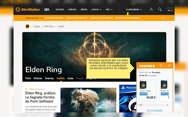Switch to the Avances tab
Viewport: 188px width, 117px height.
coord(49,78)
